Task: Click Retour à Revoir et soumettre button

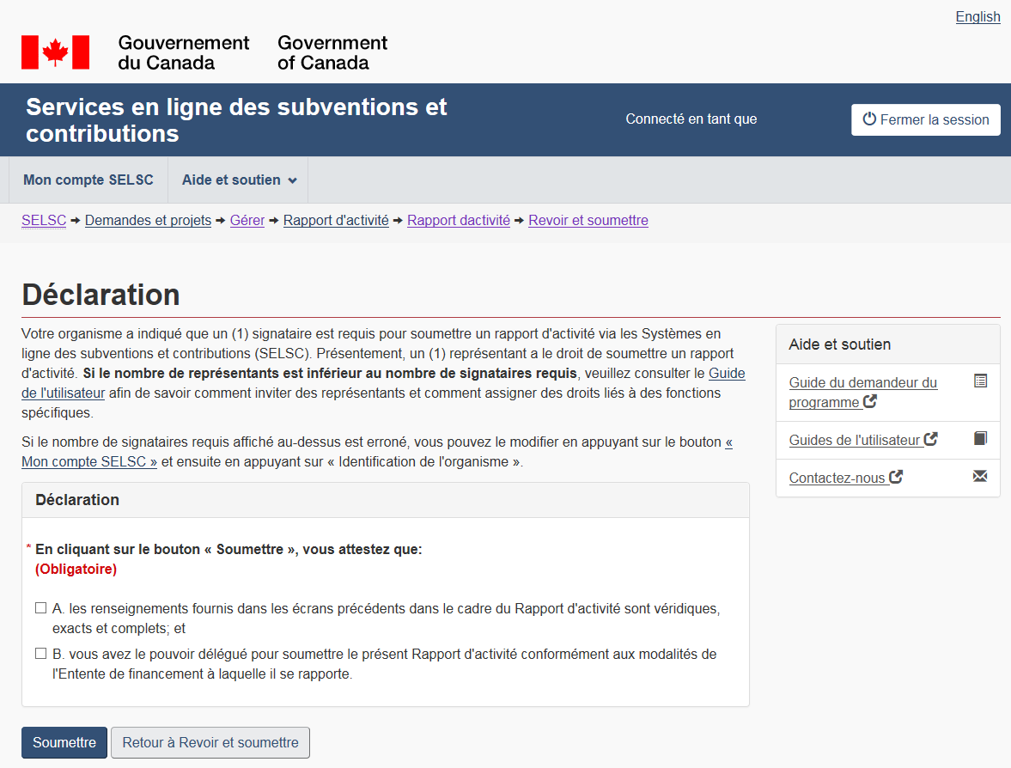Action: point(210,742)
